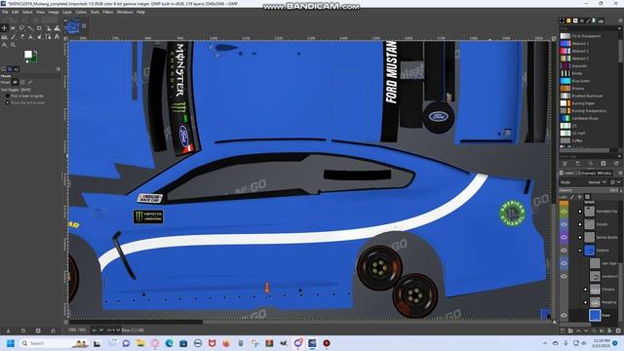Delete the selected layer
This screenshot has width=624, height=351.
[x=618, y=331]
